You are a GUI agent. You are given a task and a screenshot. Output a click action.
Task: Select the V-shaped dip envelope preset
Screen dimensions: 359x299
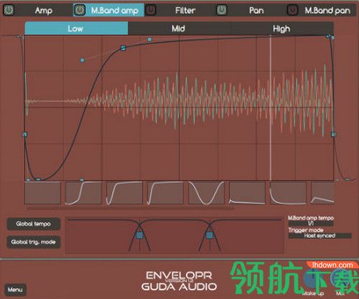[x=206, y=193]
